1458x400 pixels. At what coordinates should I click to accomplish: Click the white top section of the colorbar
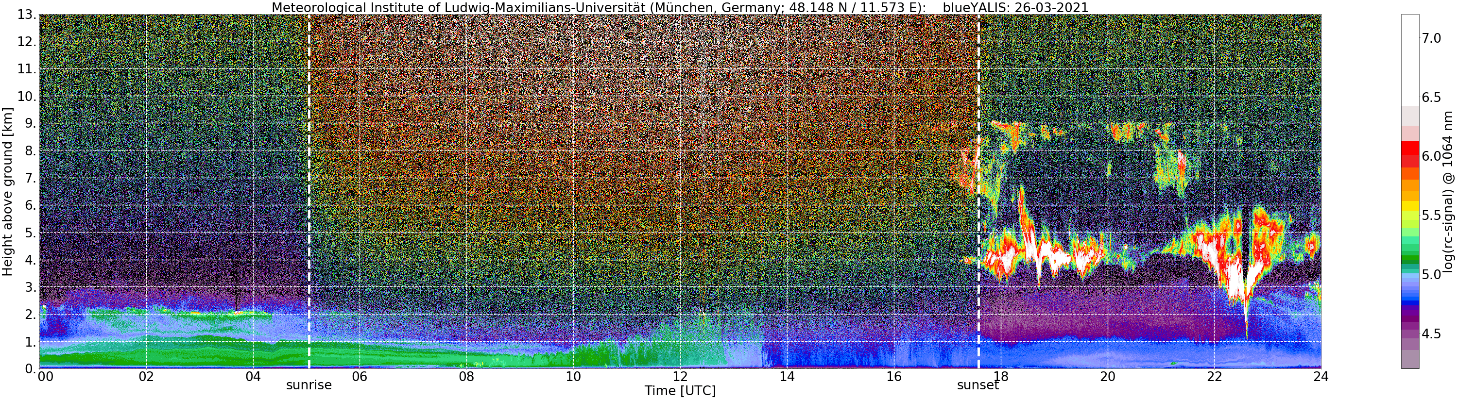point(1410,60)
